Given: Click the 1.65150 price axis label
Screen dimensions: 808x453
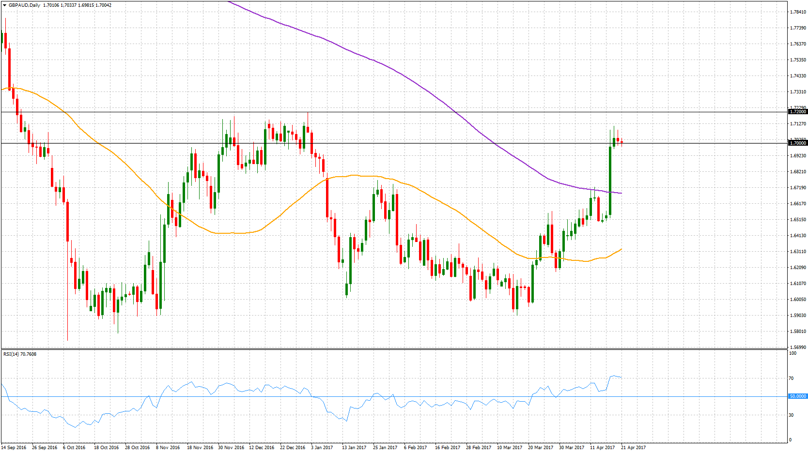Looking at the screenshot, I should (798, 220).
